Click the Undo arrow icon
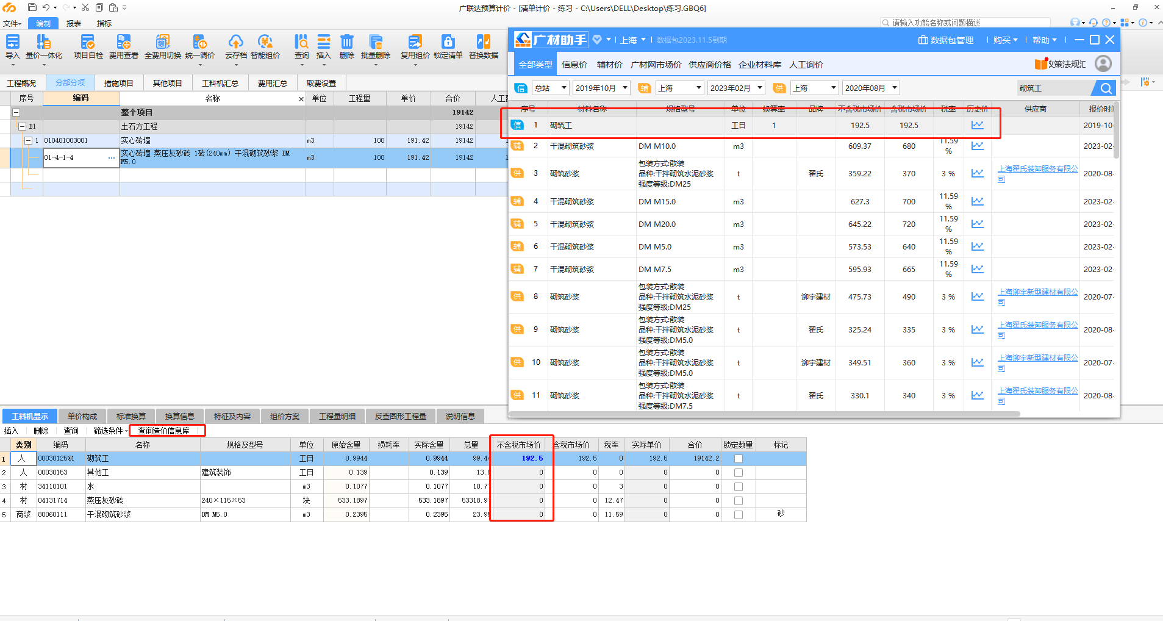 click(x=46, y=7)
